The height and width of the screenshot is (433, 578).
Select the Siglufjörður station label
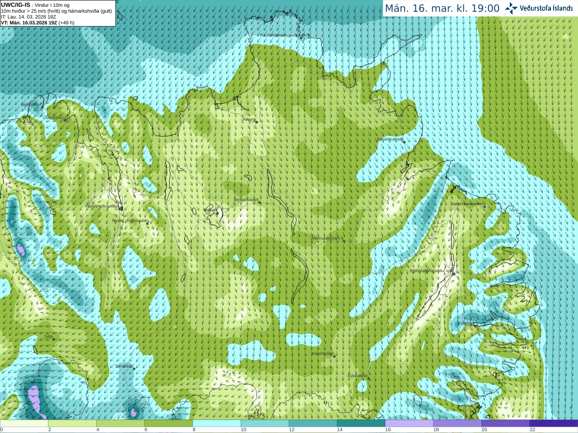coord(31,104)
